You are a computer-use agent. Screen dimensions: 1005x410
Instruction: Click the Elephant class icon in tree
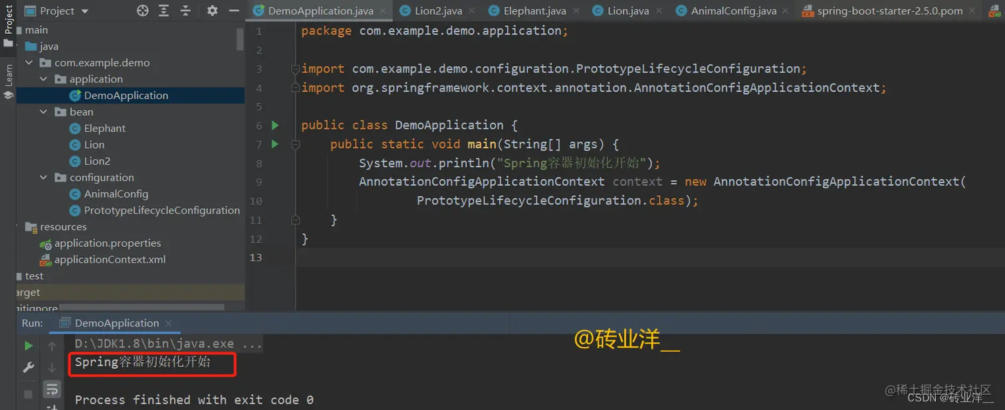[x=74, y=129]
